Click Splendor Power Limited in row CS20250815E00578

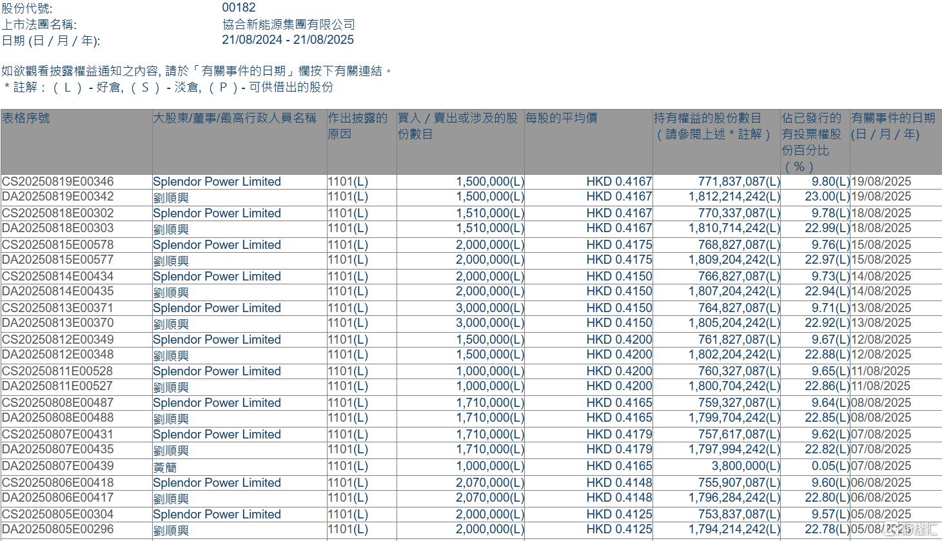[x=217, y=245]
